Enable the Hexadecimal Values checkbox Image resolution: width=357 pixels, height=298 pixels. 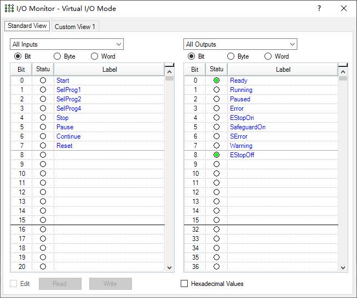click(185, 284)
